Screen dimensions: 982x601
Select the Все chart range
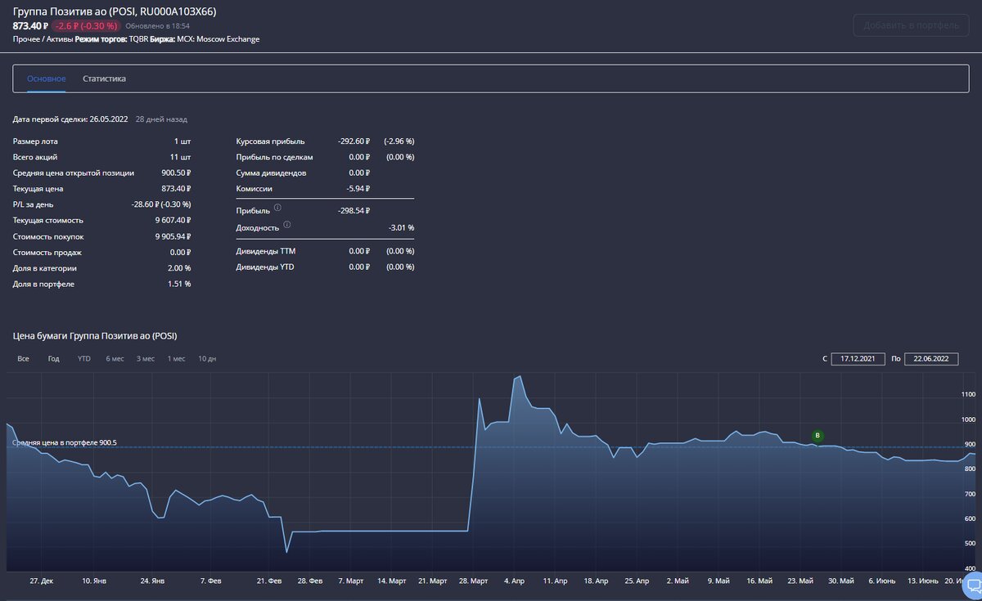coord(23,359)
